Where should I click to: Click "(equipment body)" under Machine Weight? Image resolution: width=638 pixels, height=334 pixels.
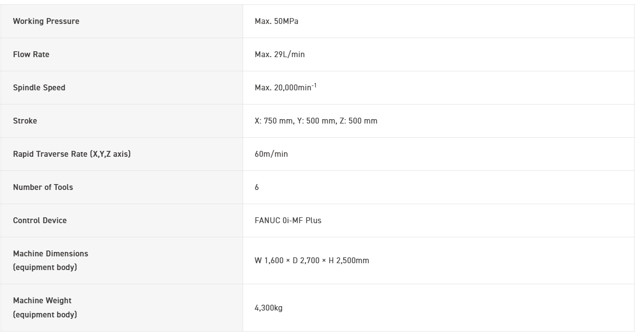(x=45, y=315)
